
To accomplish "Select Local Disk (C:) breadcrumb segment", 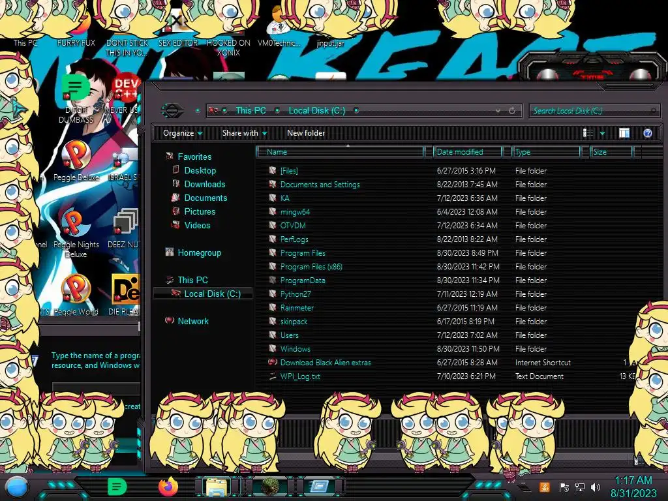I will [x=317, y=111].
